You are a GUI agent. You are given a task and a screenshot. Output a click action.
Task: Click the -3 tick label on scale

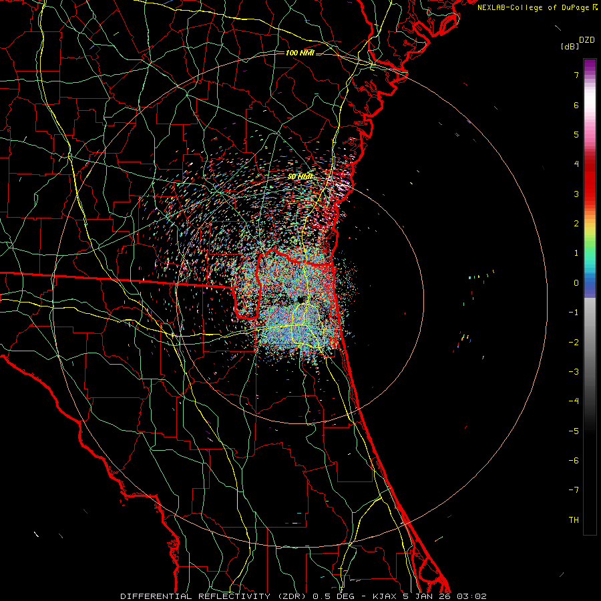[x=574, y=372]
